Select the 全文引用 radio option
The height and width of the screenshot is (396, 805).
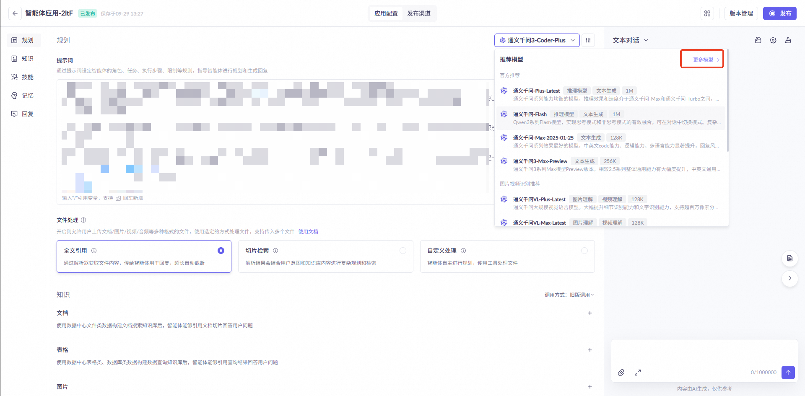(x=221, y=251)
